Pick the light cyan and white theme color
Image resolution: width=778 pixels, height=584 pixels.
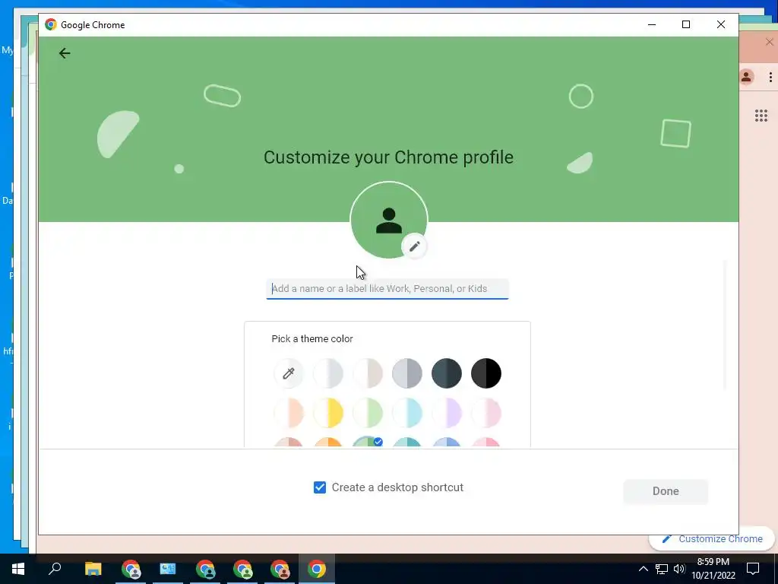point(407,413)
